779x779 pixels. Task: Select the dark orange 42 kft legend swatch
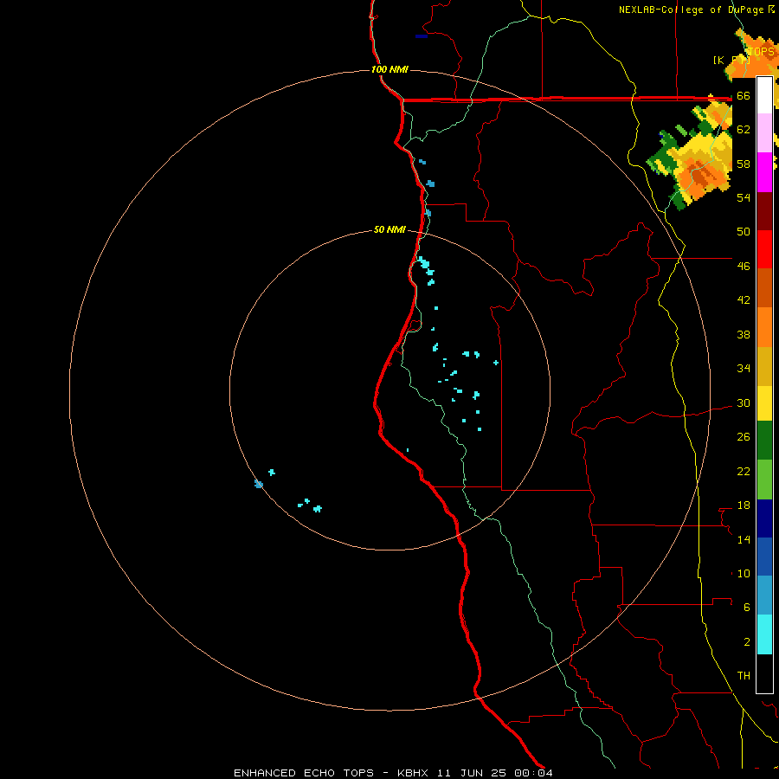pos(764,288)
